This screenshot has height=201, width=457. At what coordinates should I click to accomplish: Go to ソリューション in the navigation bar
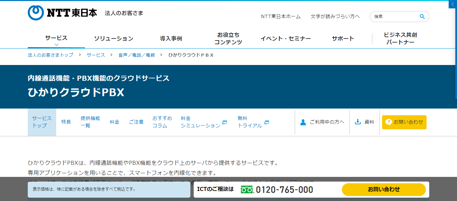pos(114,39)
